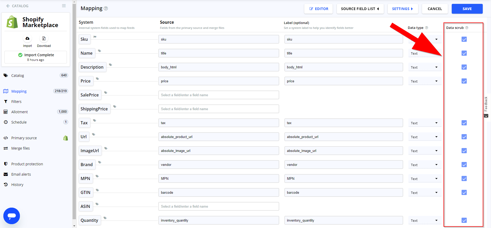Viewport: 491px width, 228px height.
Task: Click the tag icon next to Description
Action: (x=110, y=65)
